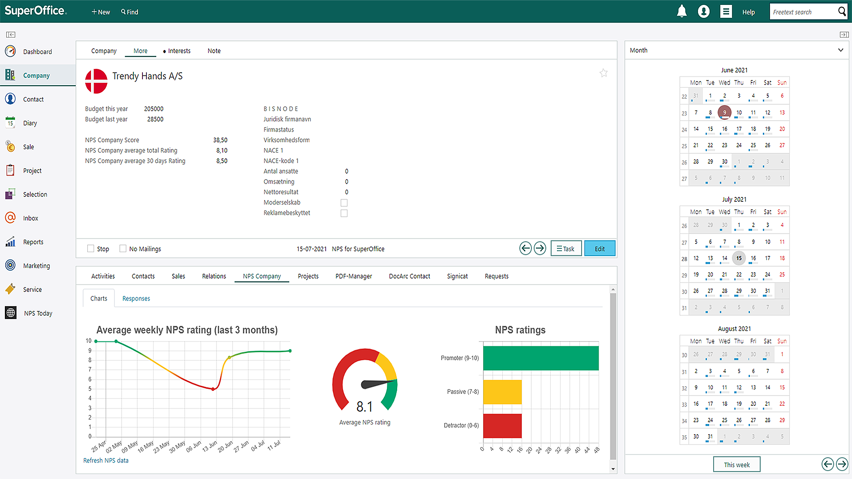Click the NPS chart vertical scrollbar
This screenshot has height=479, width=852.
tap(613, 377)
